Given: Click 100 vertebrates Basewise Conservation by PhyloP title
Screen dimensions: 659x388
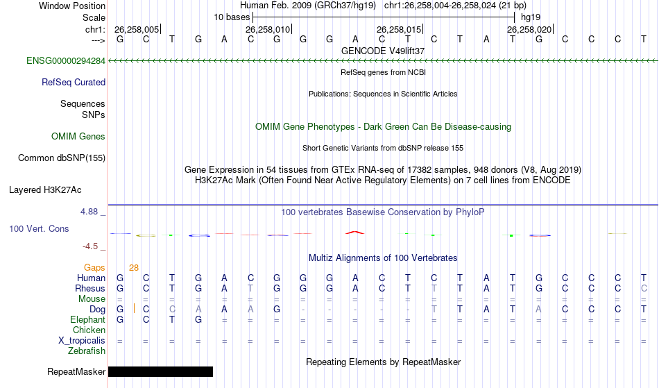Looking at the screenshot, I should [x=383, y=212].
